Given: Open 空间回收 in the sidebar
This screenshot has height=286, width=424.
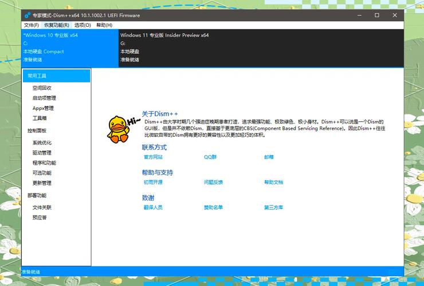Looking at the screenshot, I should (x=42, y=88).
